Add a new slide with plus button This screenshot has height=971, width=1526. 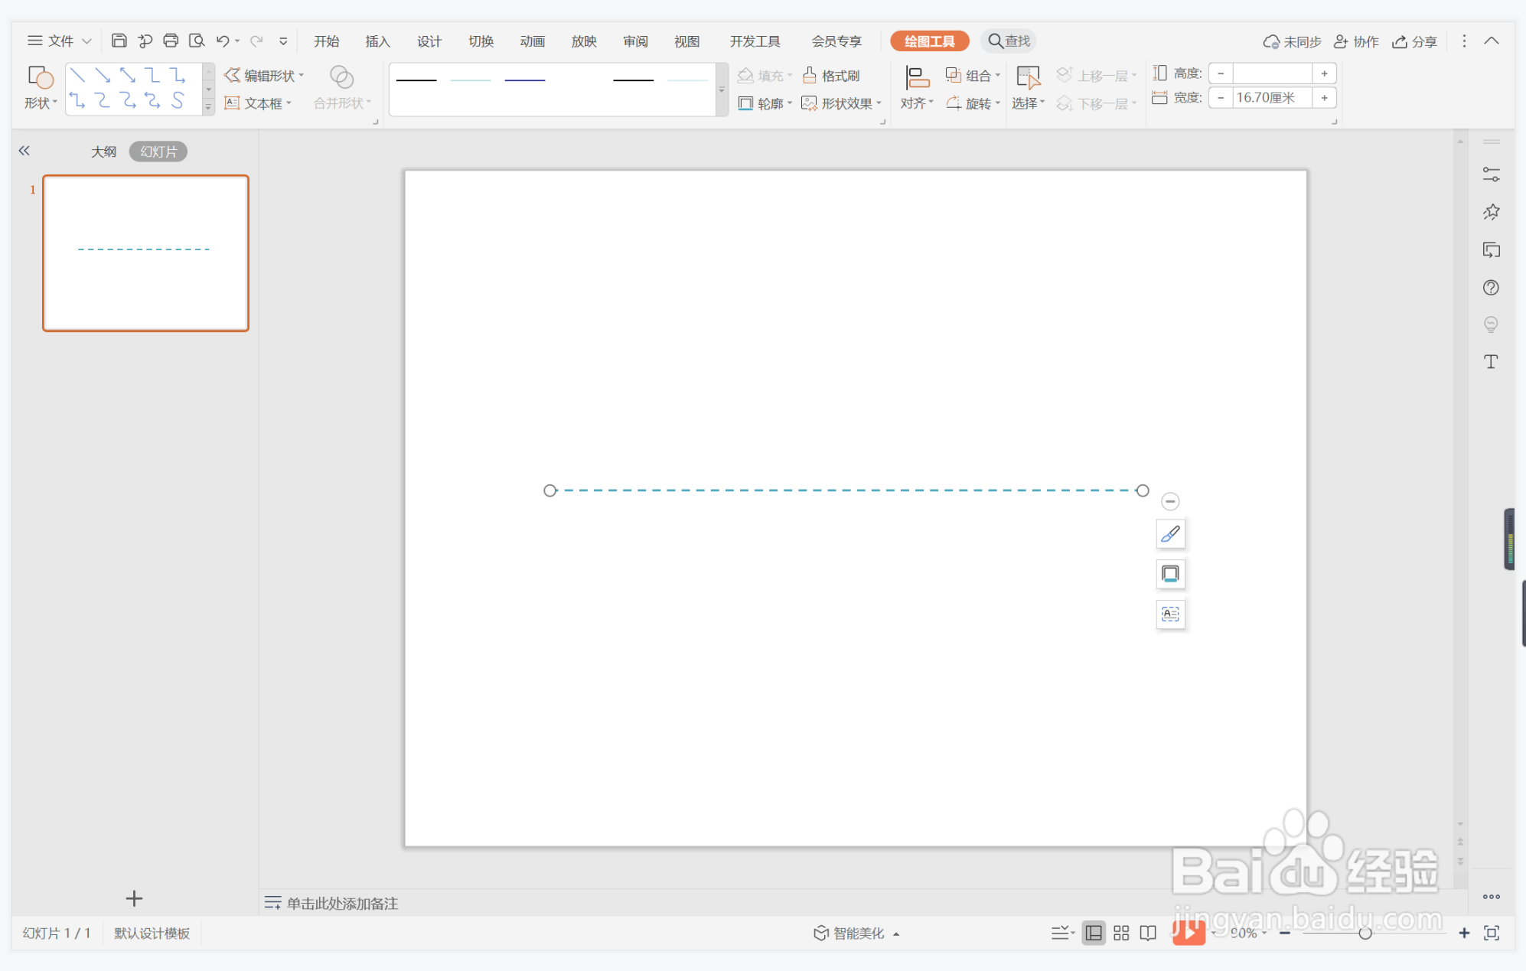[x=134, y=898]
